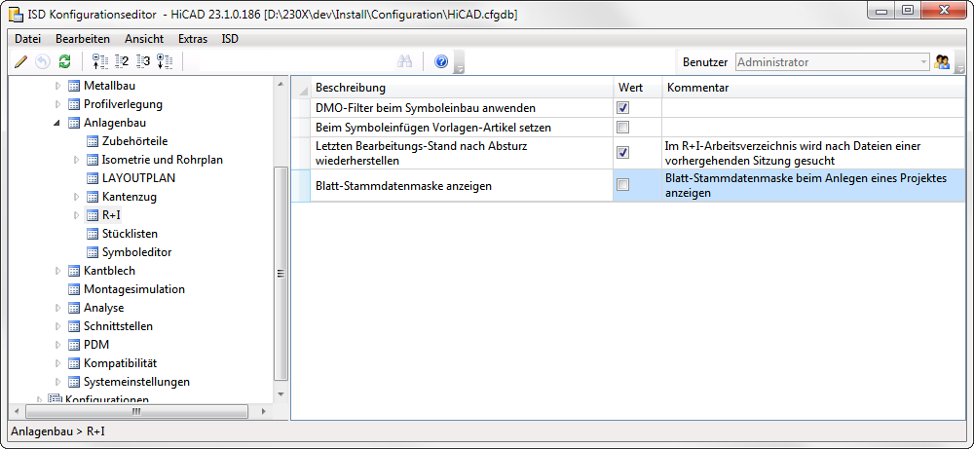The height and width of the screenshot is (449, 974).
Task: Uncheck Letzten Bearbeitungs-Stand nach Absturz wiederherstellen
Action: pyautogui.click(x=622, y=152)
